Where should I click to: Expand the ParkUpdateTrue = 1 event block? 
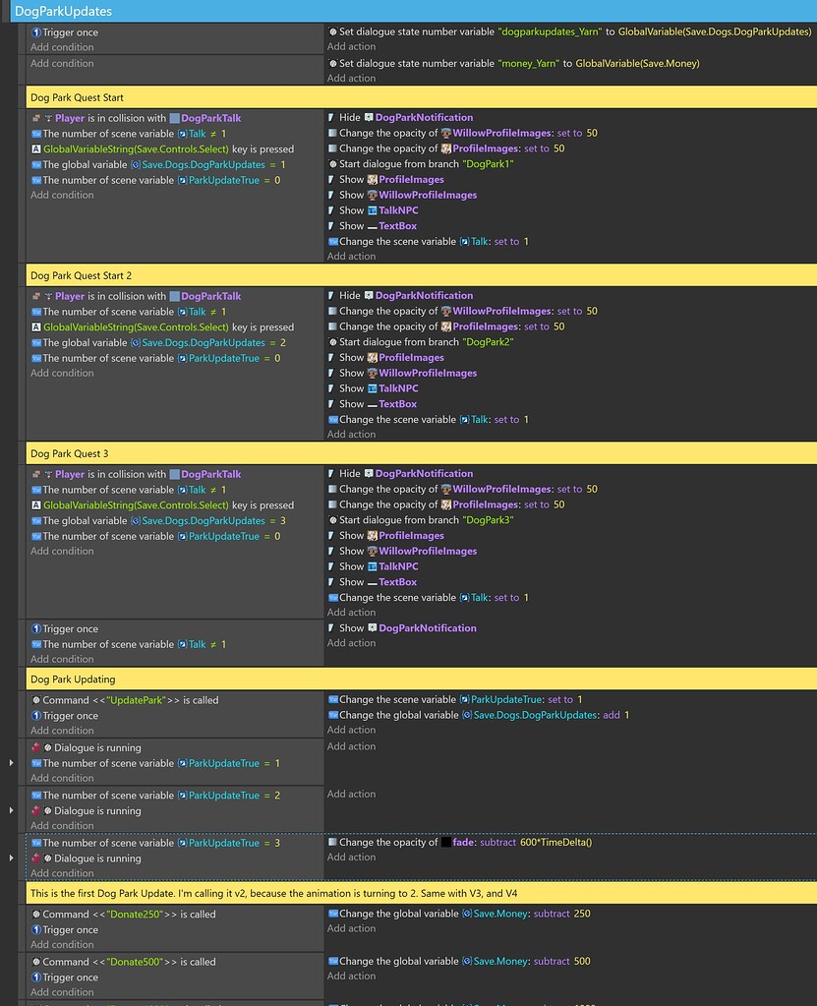click(10, 761)
